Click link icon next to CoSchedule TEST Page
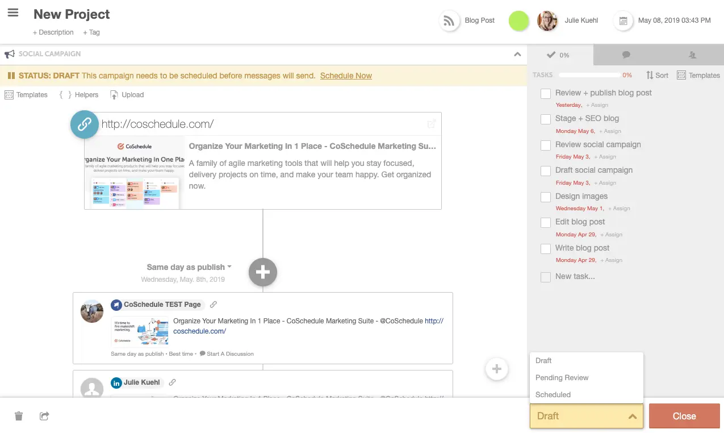 [x=214, y=305]
